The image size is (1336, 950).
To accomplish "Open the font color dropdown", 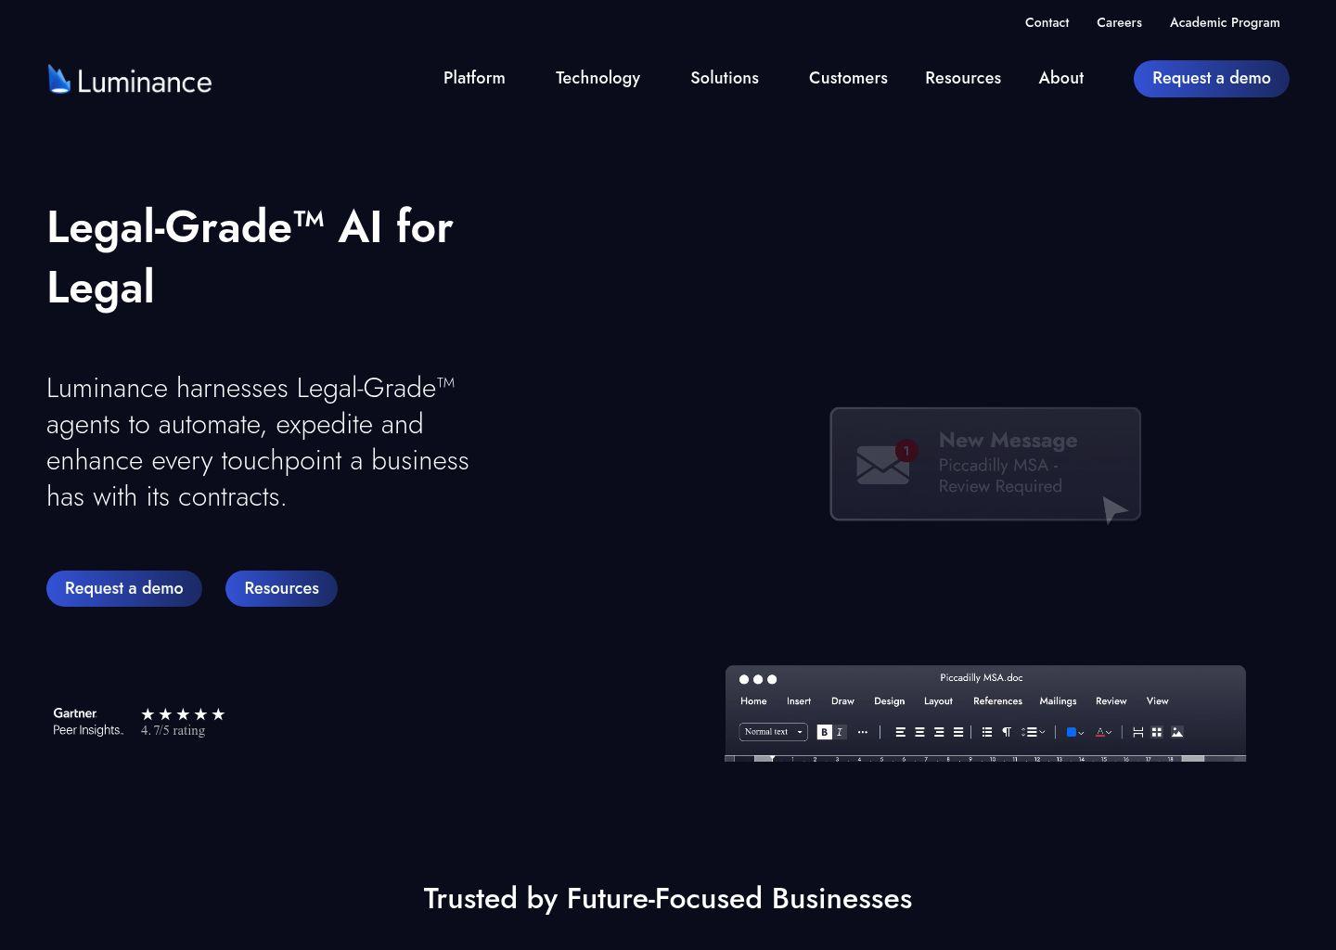I will [1103, 732].
